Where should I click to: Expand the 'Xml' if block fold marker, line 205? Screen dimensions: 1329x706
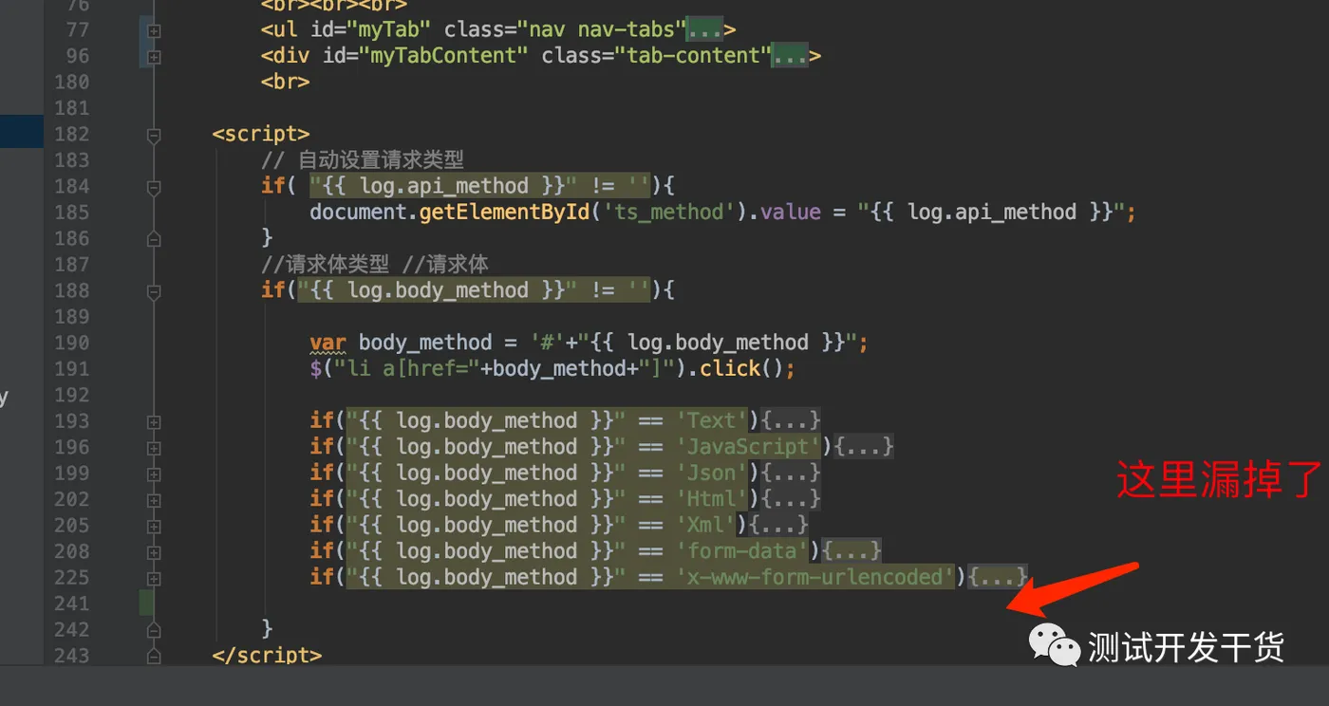click(154, 526)
